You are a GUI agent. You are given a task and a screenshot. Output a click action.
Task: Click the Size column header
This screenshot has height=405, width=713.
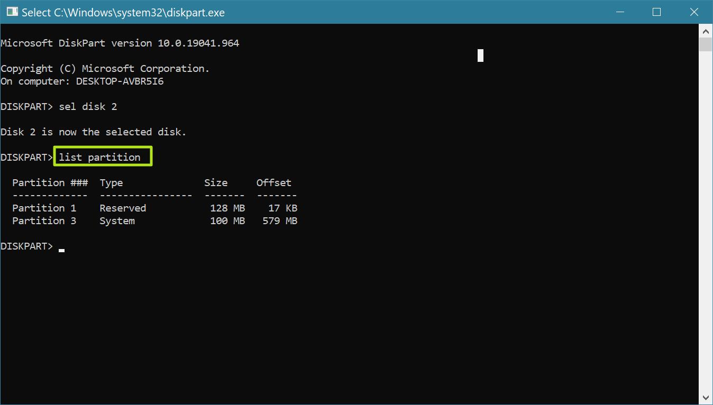pyautogui.click(x=215, y=182)
